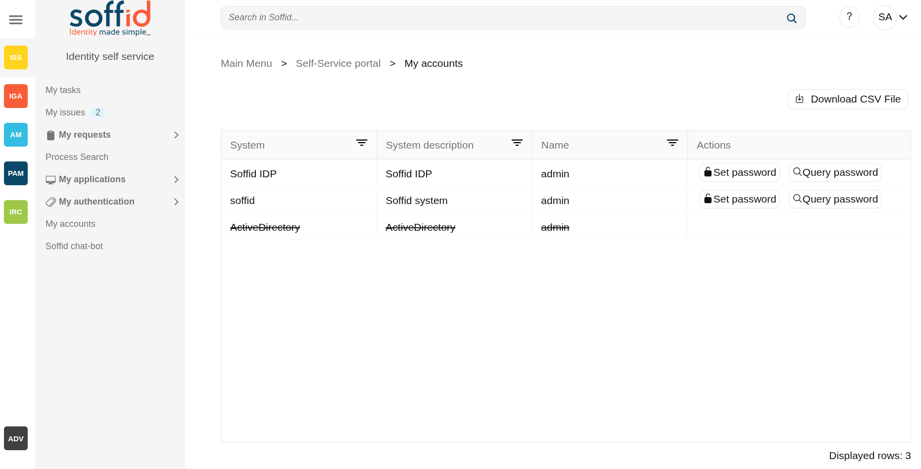
Task: Open the ADV module icon
Action: pyautogui.click(x=16, y=438)
